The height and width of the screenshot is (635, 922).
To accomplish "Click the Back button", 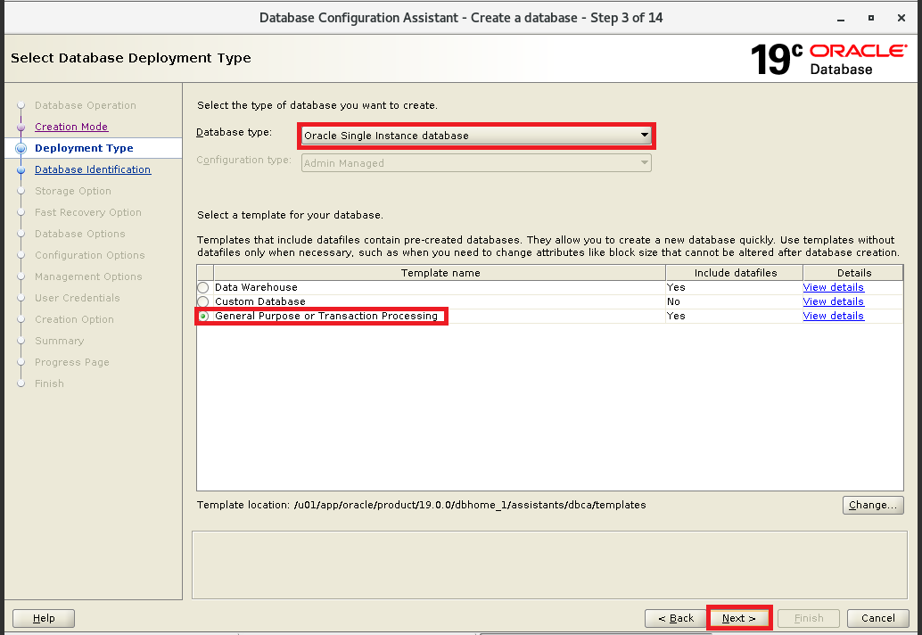I will click(x=676, y=618).
